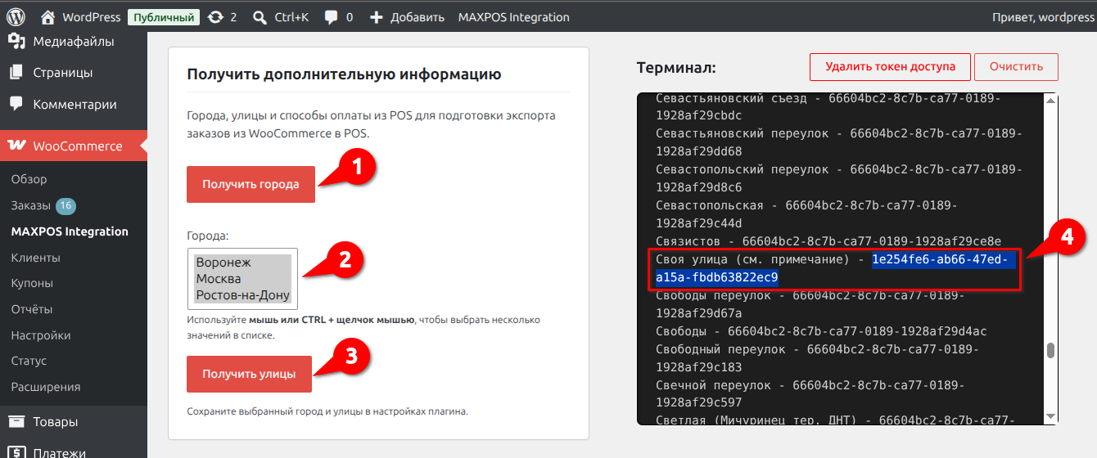Open the comments bubble icon in admin bar
Image resolution: width=1097 pixels, height=458 pixels.
point(331,16)
